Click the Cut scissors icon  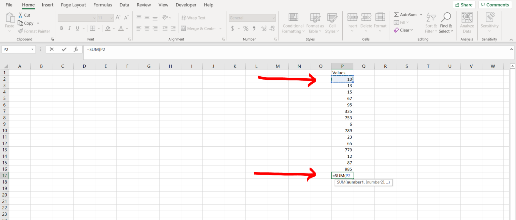pos(20,15)
